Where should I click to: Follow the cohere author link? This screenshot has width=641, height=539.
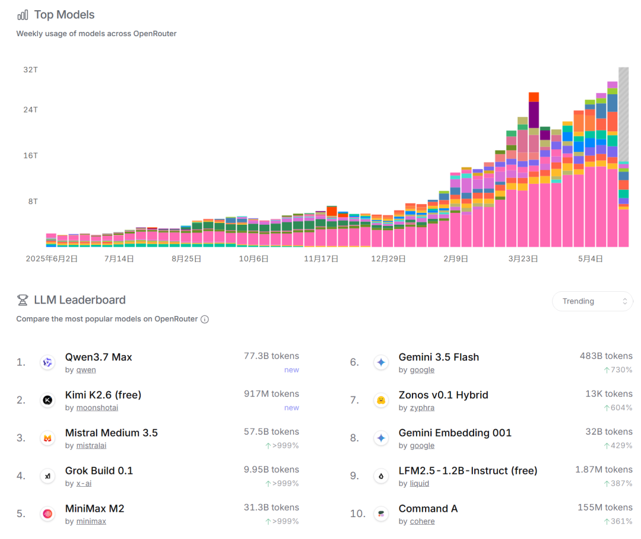[x=423, y=521]
